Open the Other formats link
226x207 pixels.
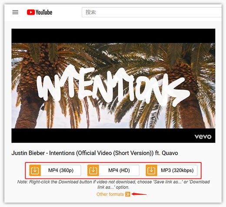(110, 194)
